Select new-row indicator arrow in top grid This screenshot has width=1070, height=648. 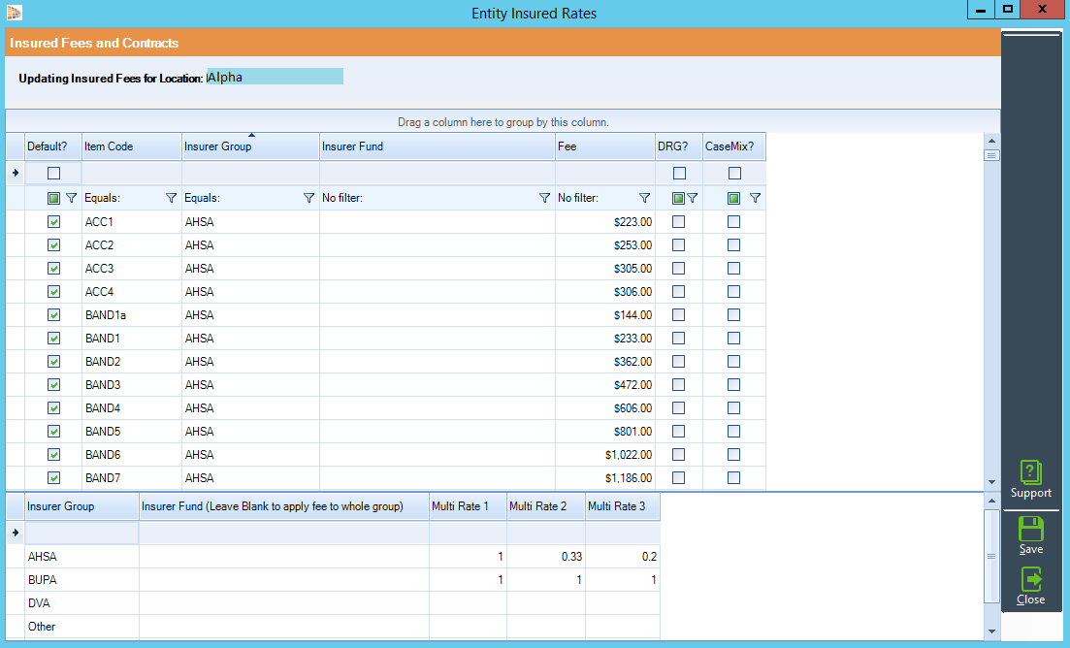[x=15, y=173]
